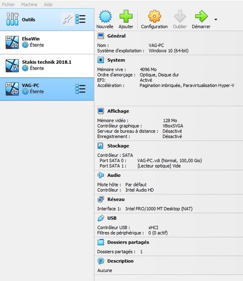243x281 pixels.
Task: Select the Stakis technik 2018.1 machine
Action: click(47, 66)
